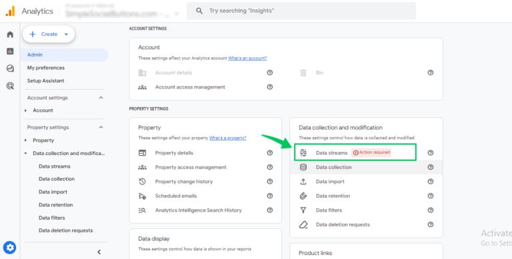This screenshot has height=259, width=512.
Task: Collapse the Account settings section
Action: (x=101, y=97)
